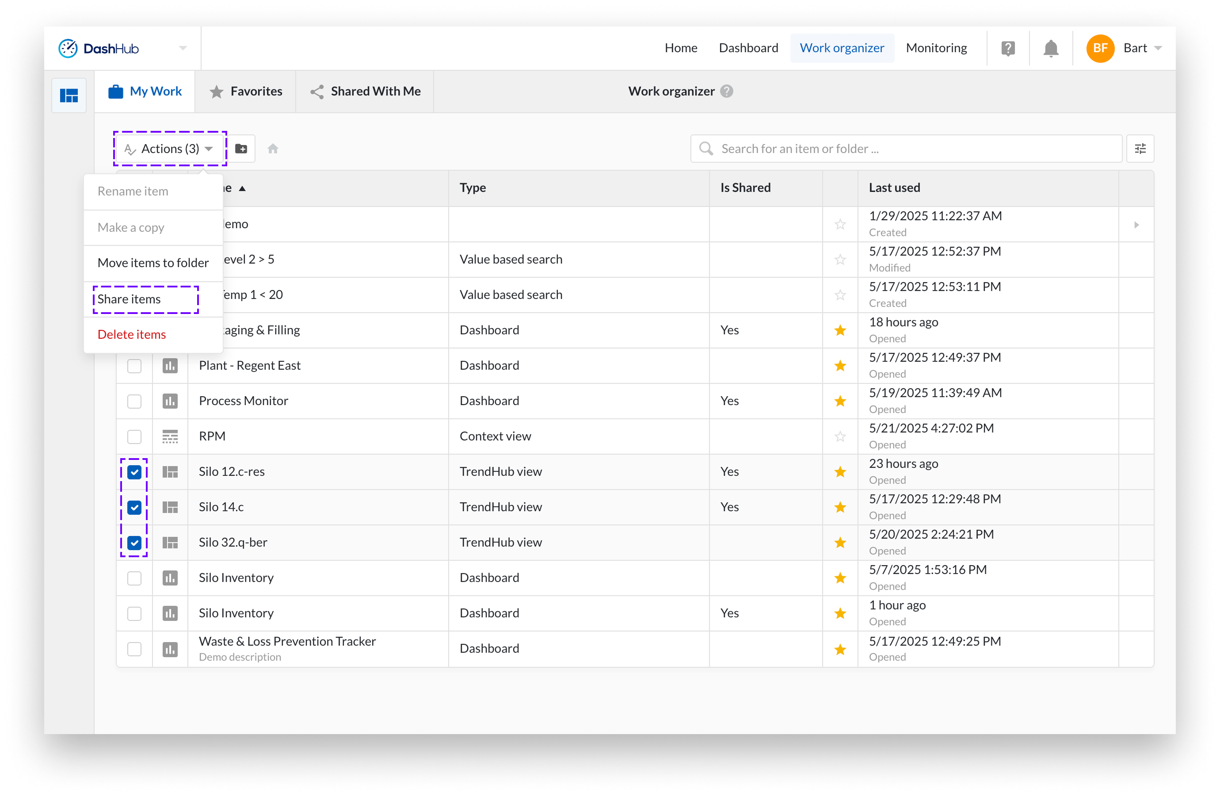Check the Plant - Regent East checkbox
Image resolution: width=1220 pixels, height=796 pixels.
pos(134,366)
